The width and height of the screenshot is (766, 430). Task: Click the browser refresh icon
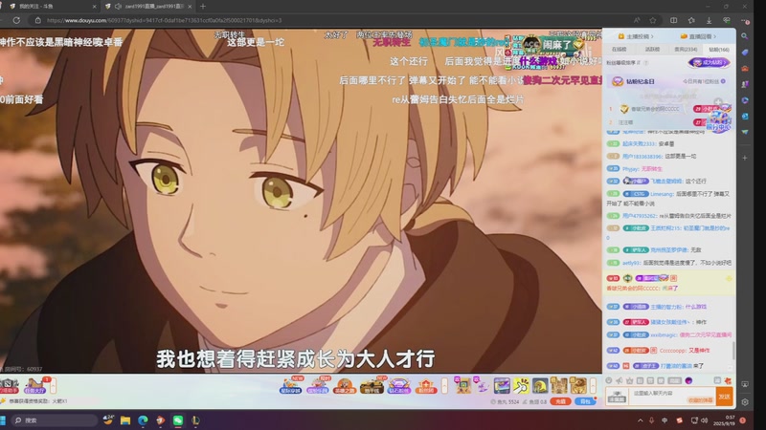tap(16, 20)
